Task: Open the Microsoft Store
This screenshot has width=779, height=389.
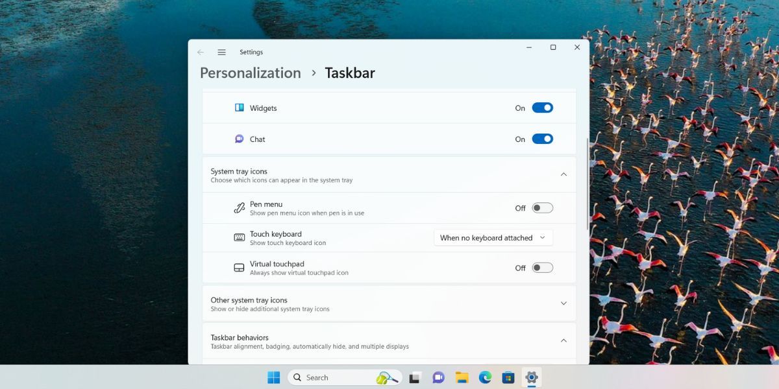Action: pos(508,377)
